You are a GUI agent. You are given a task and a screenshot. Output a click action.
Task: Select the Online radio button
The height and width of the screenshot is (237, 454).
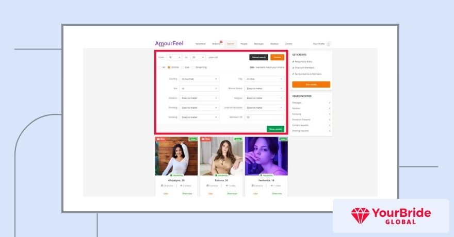169,67
